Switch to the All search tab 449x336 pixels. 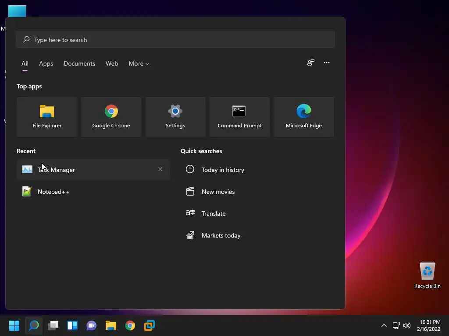pyautogui.click(x=25, y=64)
